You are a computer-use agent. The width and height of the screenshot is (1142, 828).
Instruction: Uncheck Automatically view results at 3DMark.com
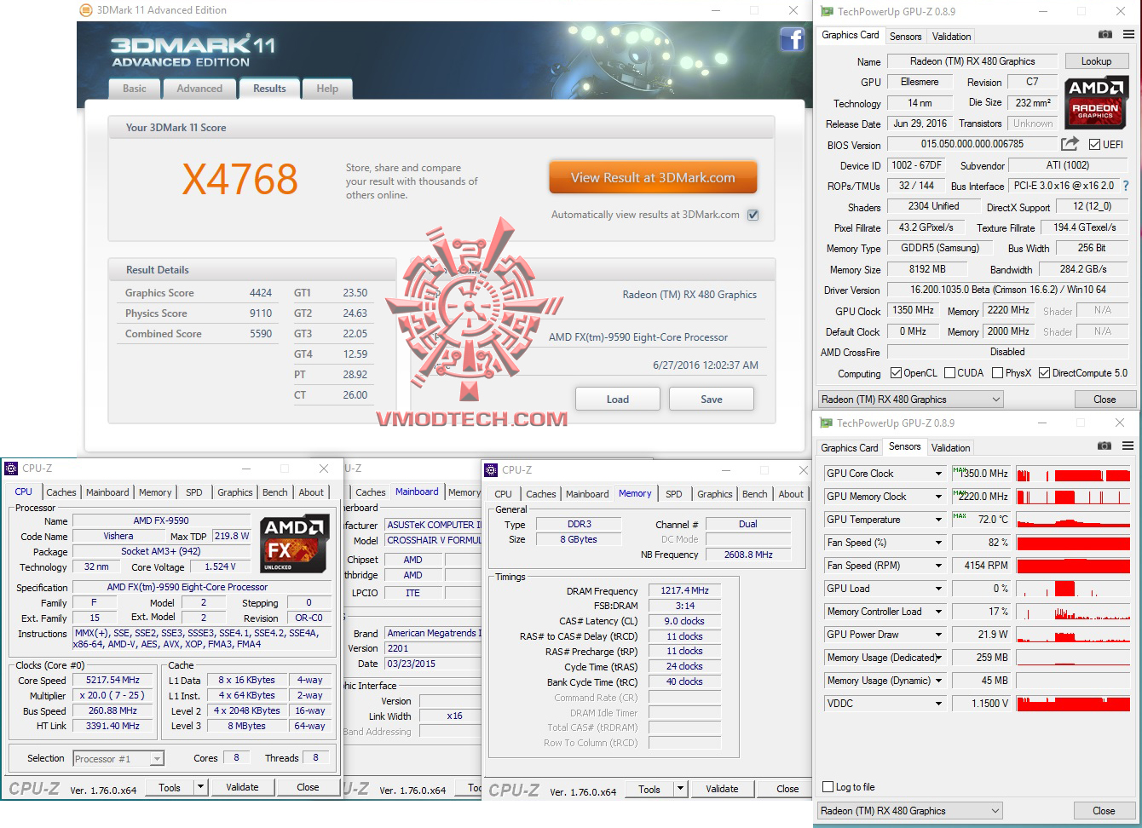753,215
